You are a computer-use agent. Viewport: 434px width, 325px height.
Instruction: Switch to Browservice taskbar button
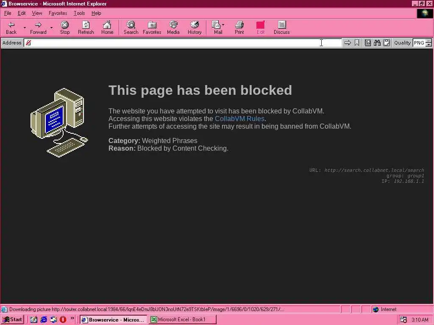click(x=114, y=320)
